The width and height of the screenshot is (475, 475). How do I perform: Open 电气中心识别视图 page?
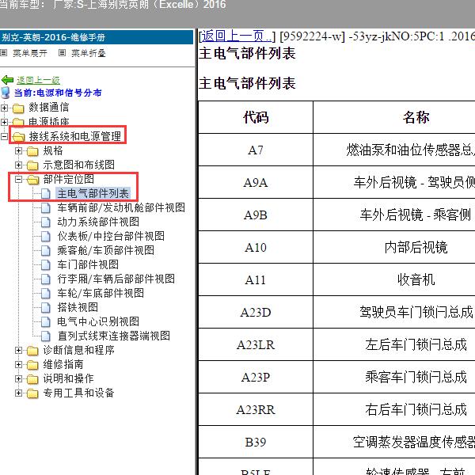click(98, 321)
